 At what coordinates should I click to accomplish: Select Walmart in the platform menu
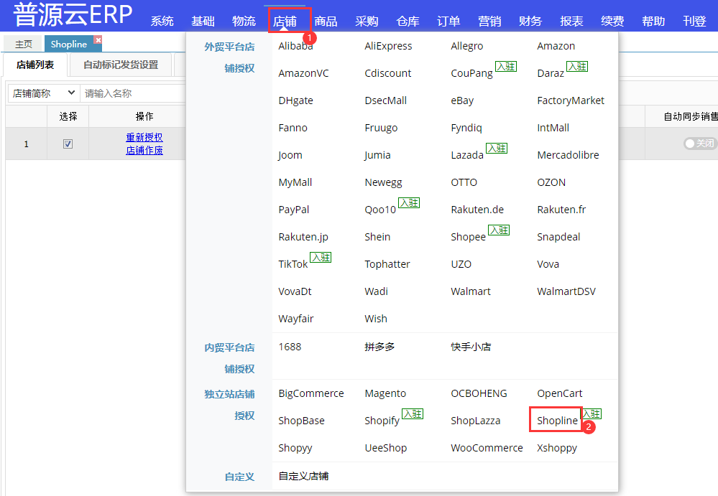(471, 291)
